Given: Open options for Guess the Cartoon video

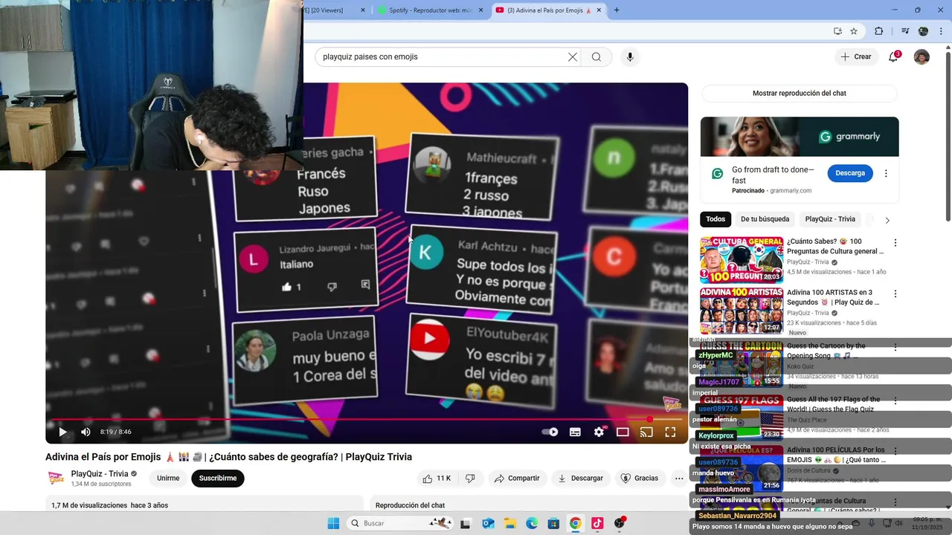Looking at the screenshot, I should [x=895, y=347].
